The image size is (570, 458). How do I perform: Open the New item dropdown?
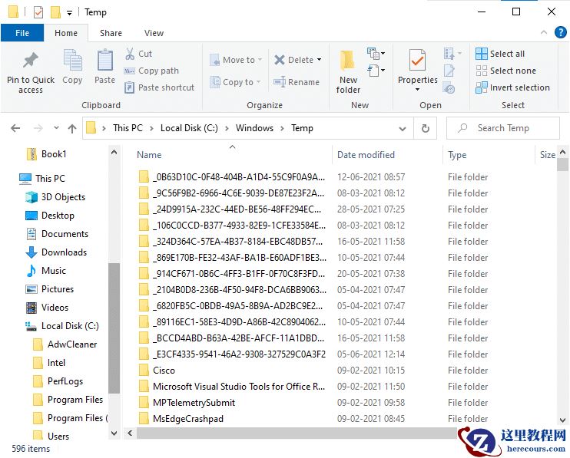376,54
